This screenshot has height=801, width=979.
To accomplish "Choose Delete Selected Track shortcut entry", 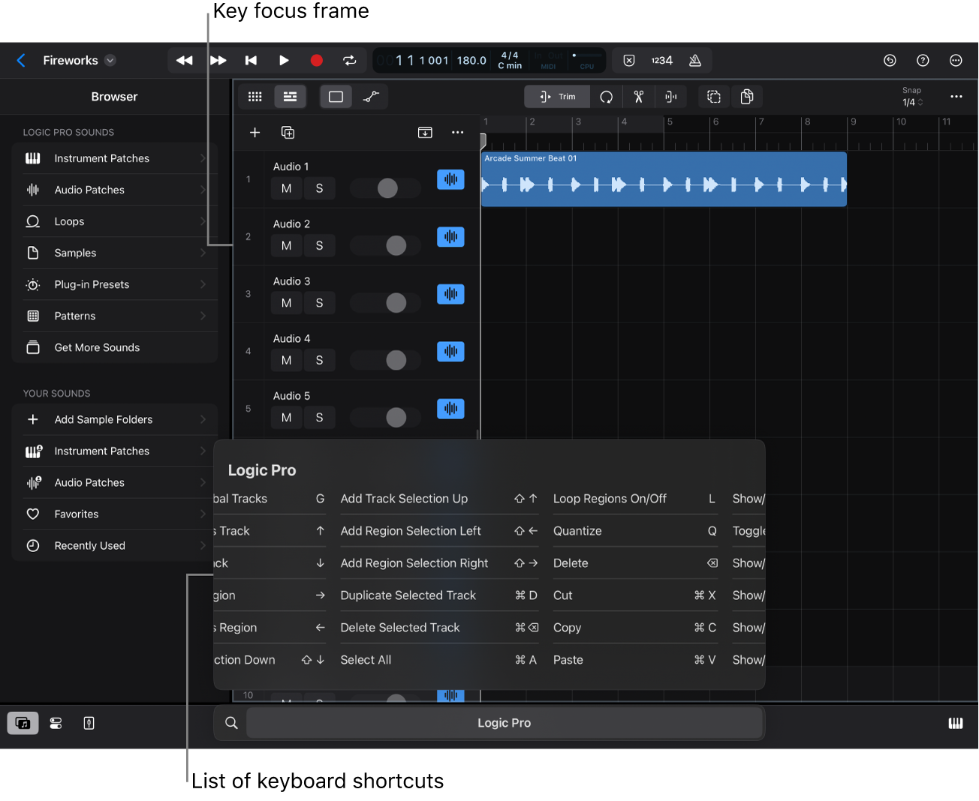I will coord(439,628).
